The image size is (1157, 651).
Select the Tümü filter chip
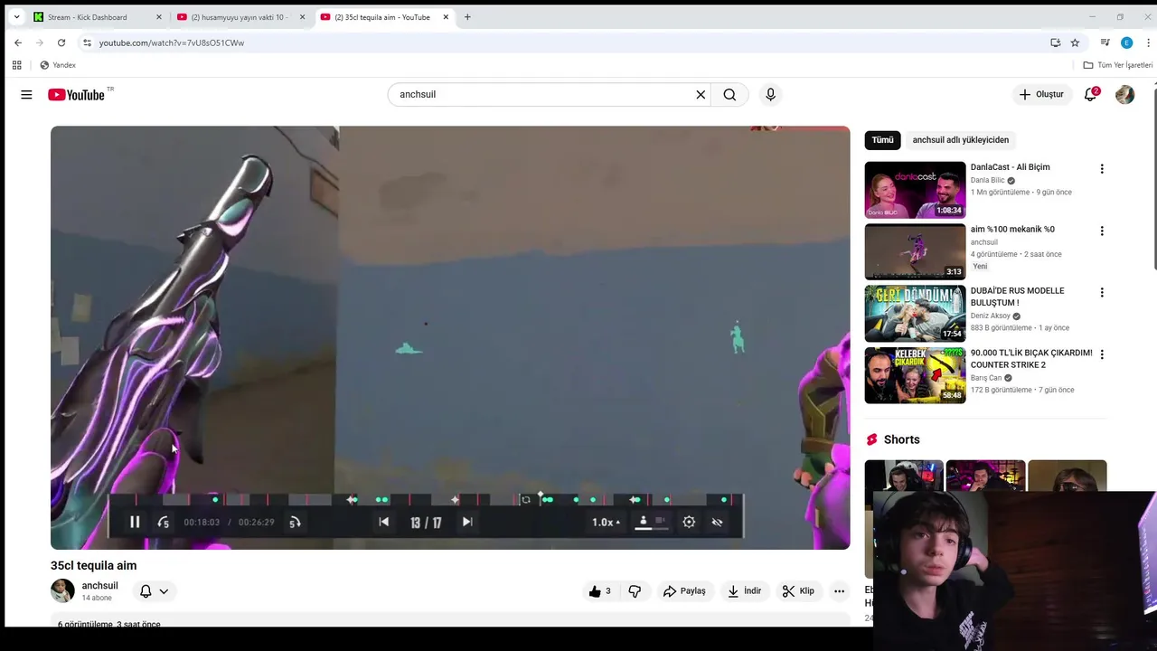point(882,140)
